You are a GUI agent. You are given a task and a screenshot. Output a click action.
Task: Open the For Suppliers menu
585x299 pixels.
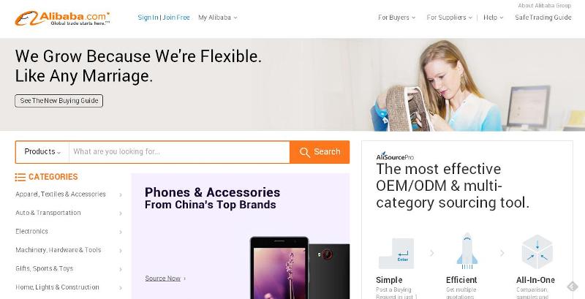[449, 18]
